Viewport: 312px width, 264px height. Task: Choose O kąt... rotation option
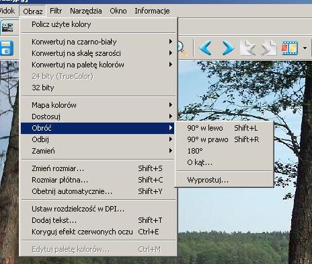click(224, 162)
